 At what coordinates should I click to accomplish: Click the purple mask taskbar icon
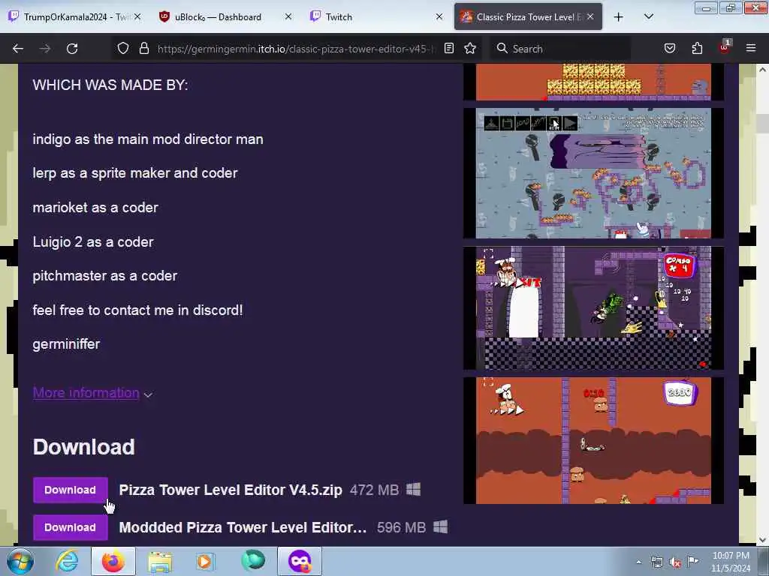300,561
